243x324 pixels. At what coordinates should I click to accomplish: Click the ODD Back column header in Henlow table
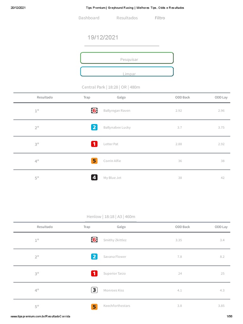pyautogui.click(x=183, y=227)
